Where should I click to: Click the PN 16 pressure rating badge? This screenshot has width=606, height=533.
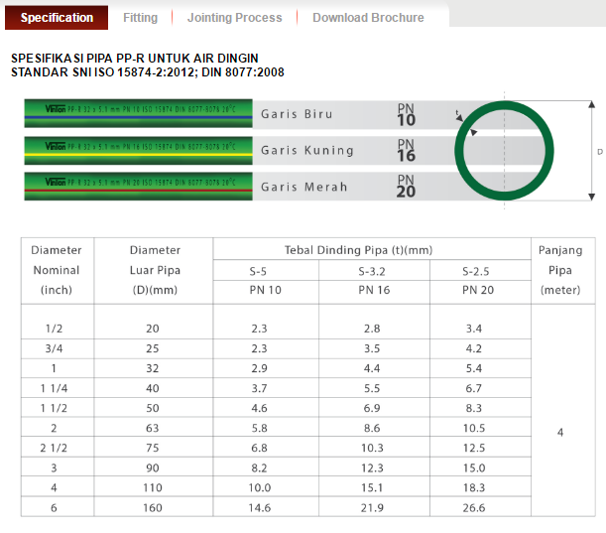point(407,151)
